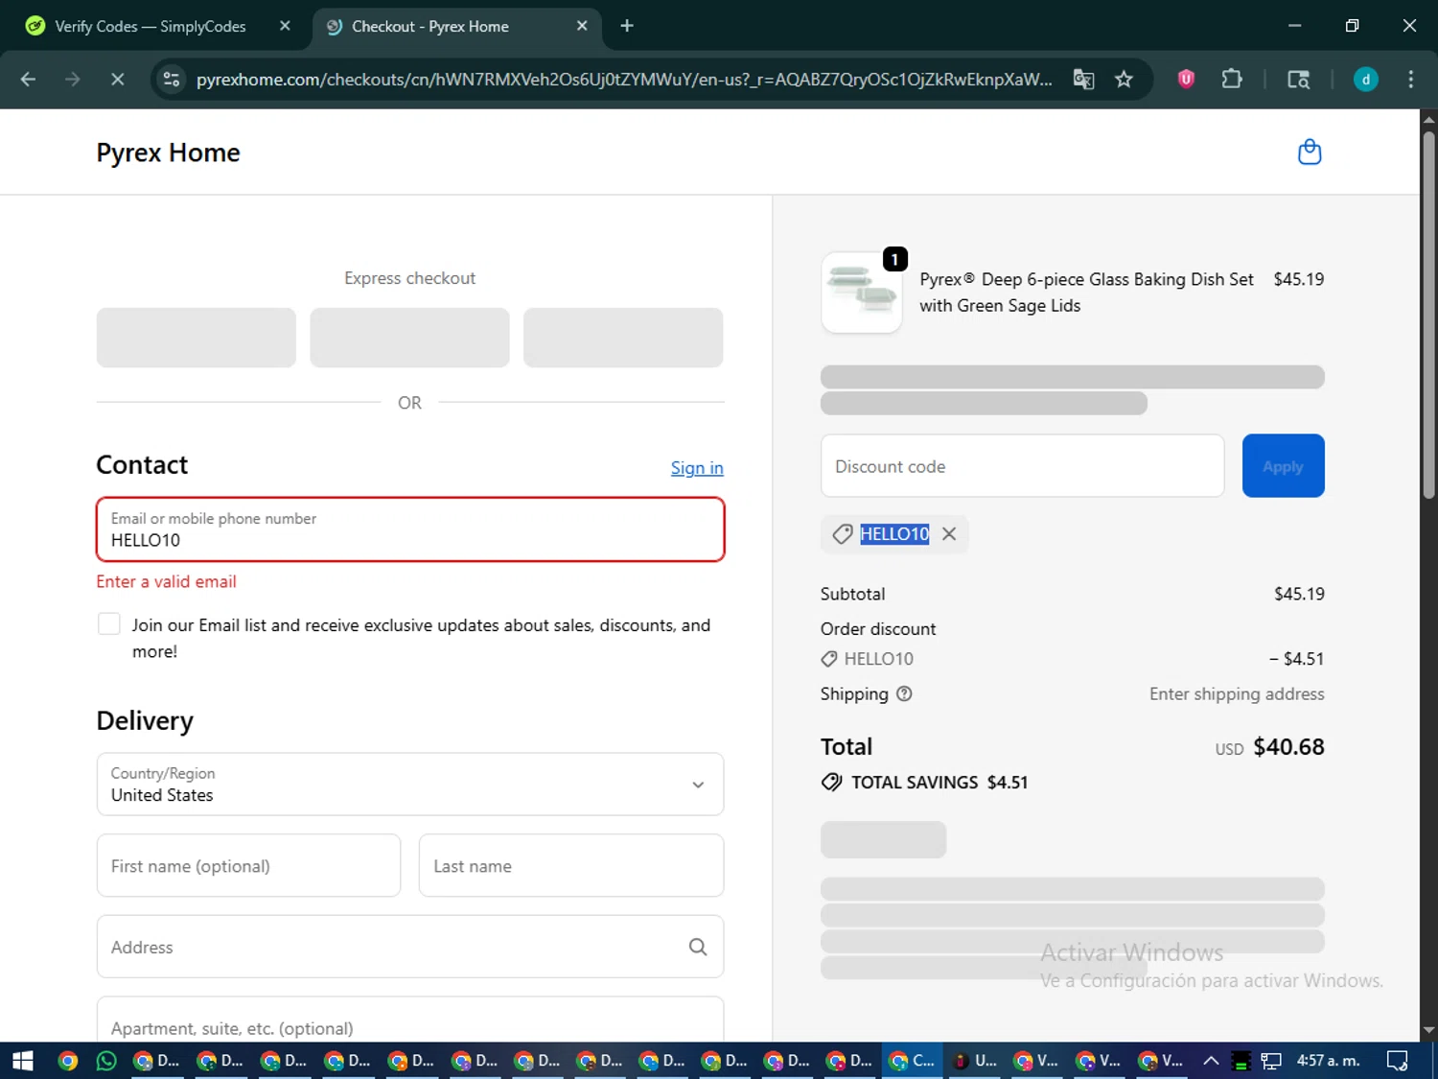This screenshot has height=1079, width=1438.
Task: Open the Chrome profile avatar
Action: click(1366, 80)
